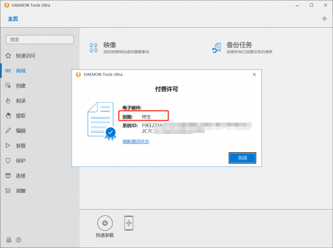Screen dimensions: 333x248
Task: Select 商城 in the sidebar
Action: pos(21,71)
